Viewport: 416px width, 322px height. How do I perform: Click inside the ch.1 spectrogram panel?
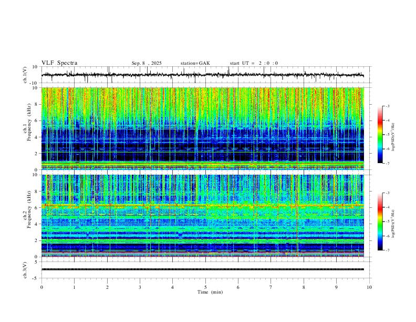tap(203, 128)
